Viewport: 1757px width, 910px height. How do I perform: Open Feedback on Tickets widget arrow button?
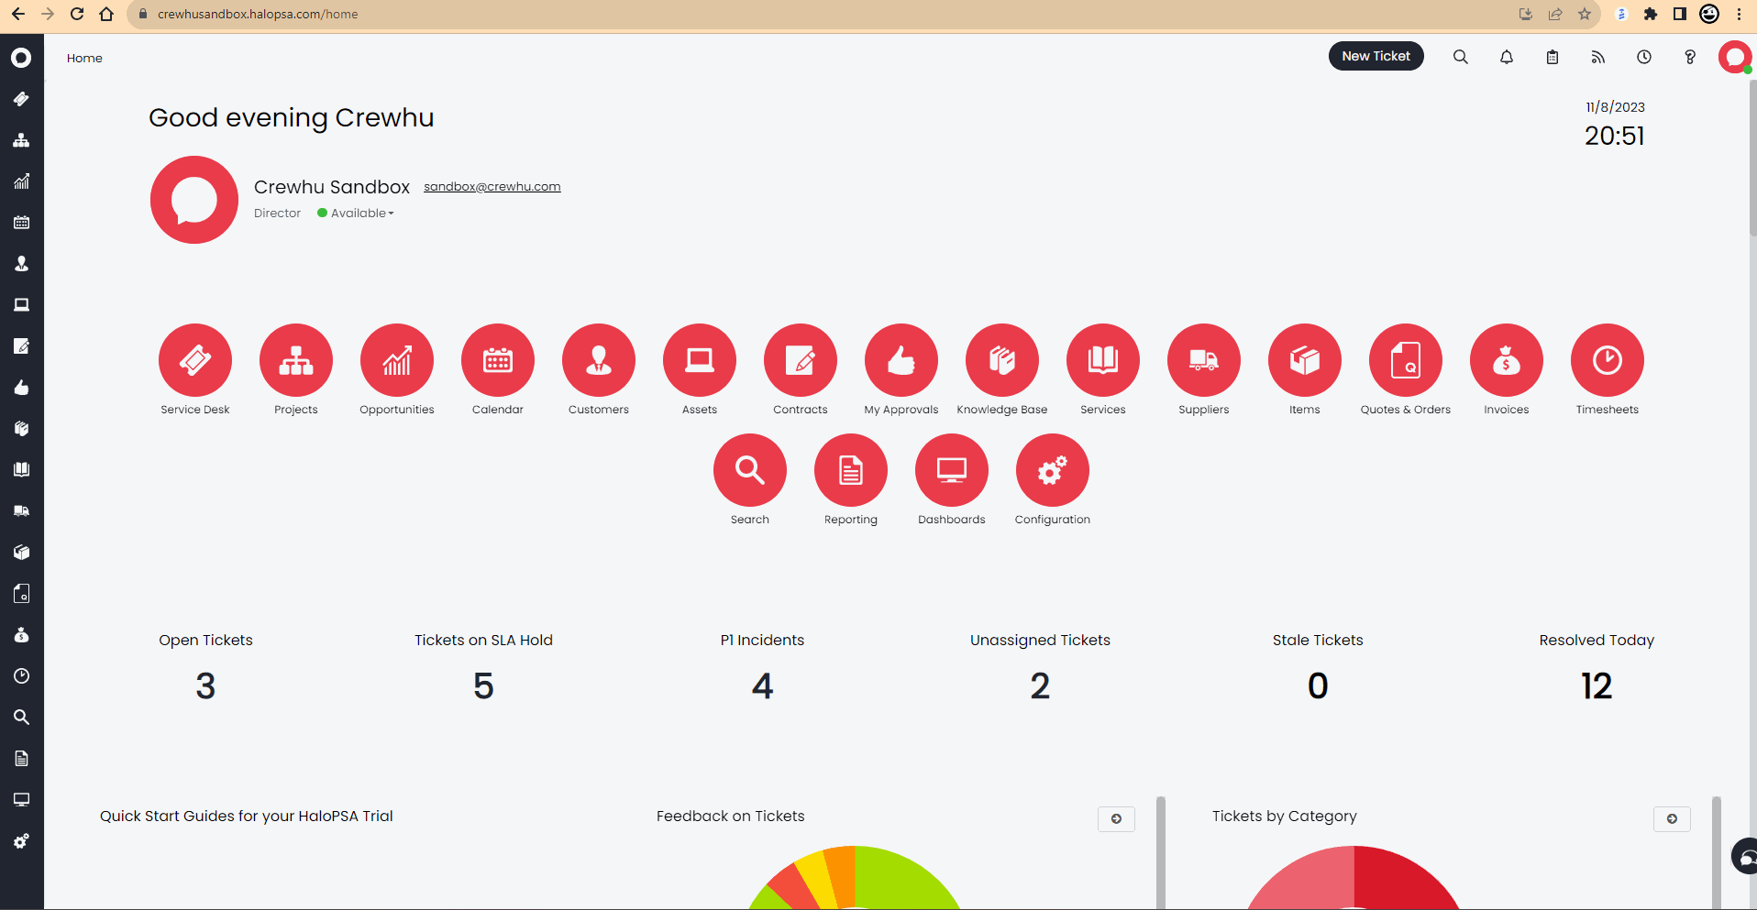(1116, 819)
